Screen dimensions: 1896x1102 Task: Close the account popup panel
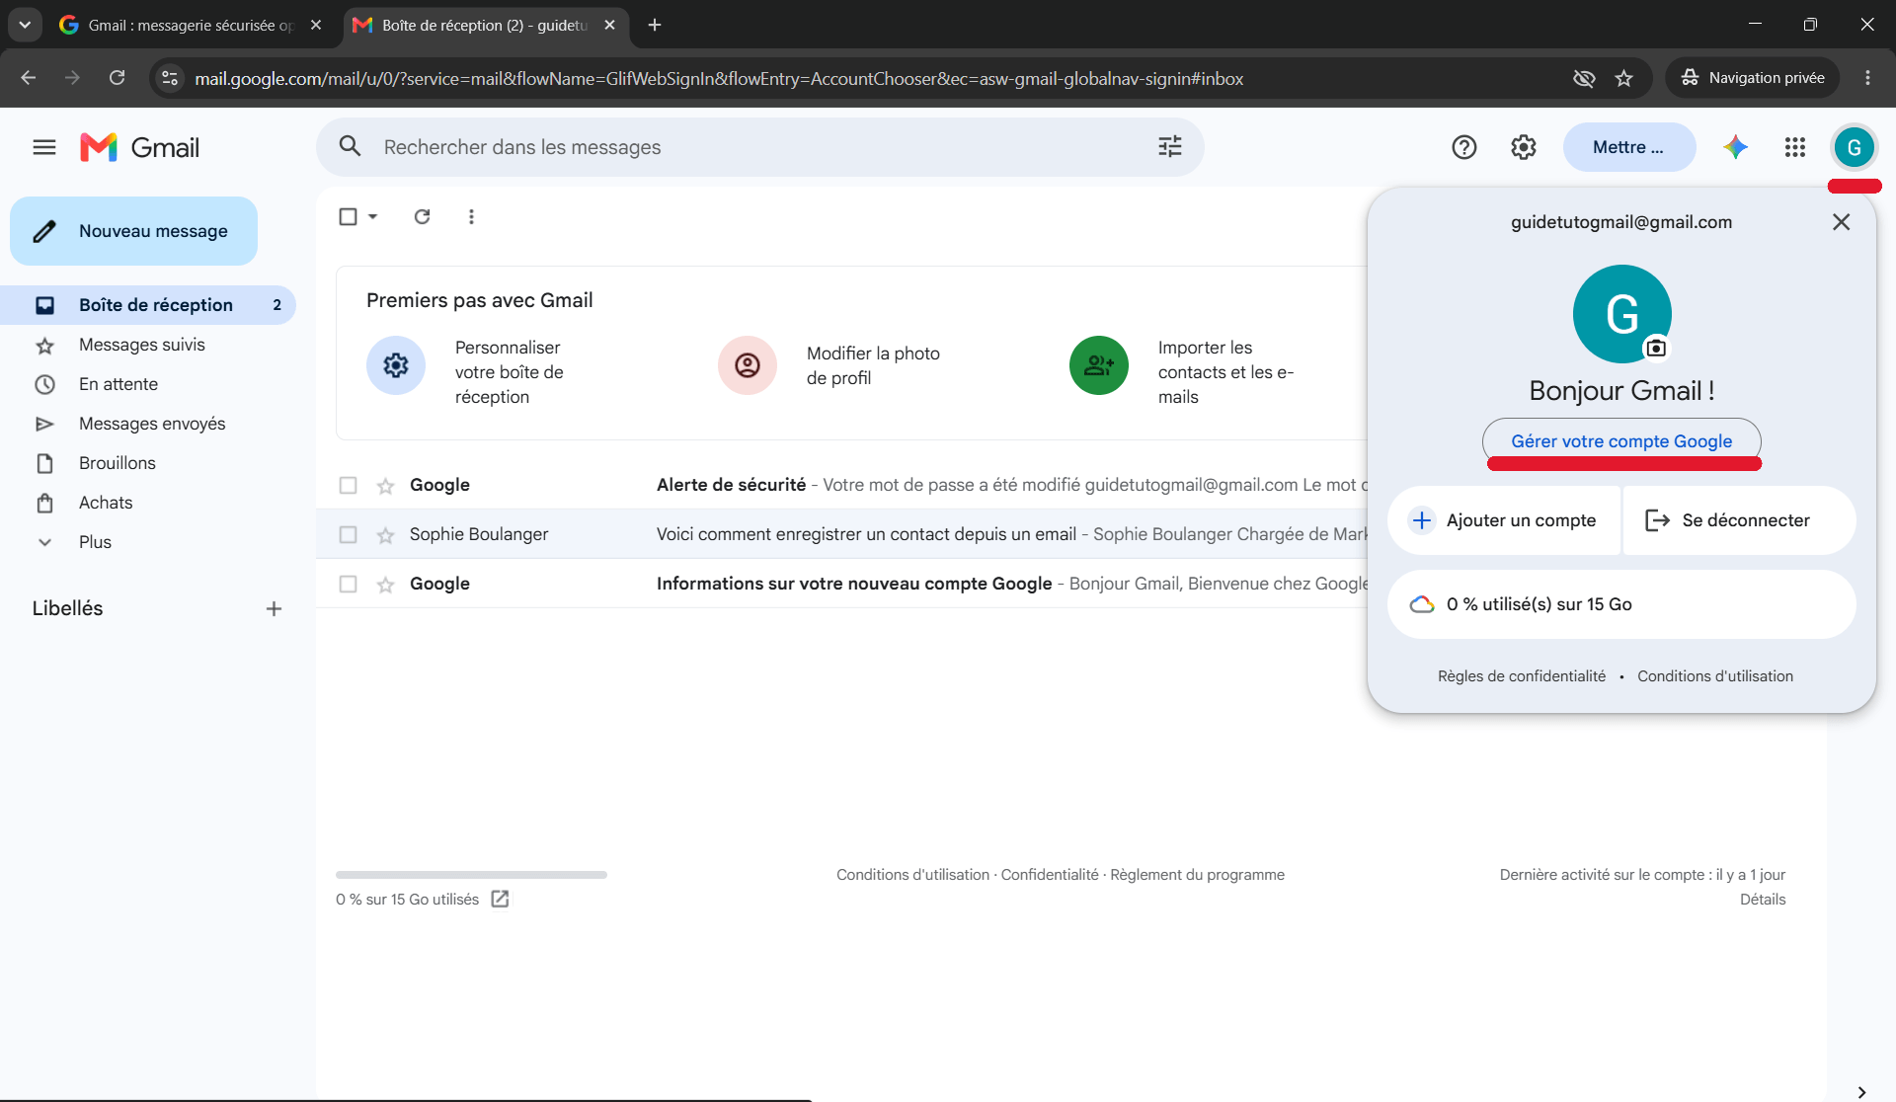[1841, 222]
